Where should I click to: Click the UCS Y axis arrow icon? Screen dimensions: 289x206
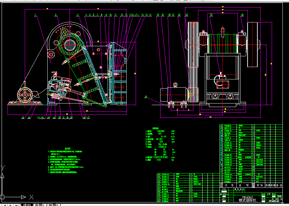click(x=2, y=175)
